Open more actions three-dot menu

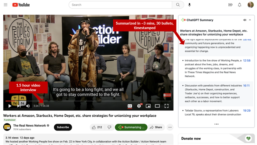click(x=170, y=127)
